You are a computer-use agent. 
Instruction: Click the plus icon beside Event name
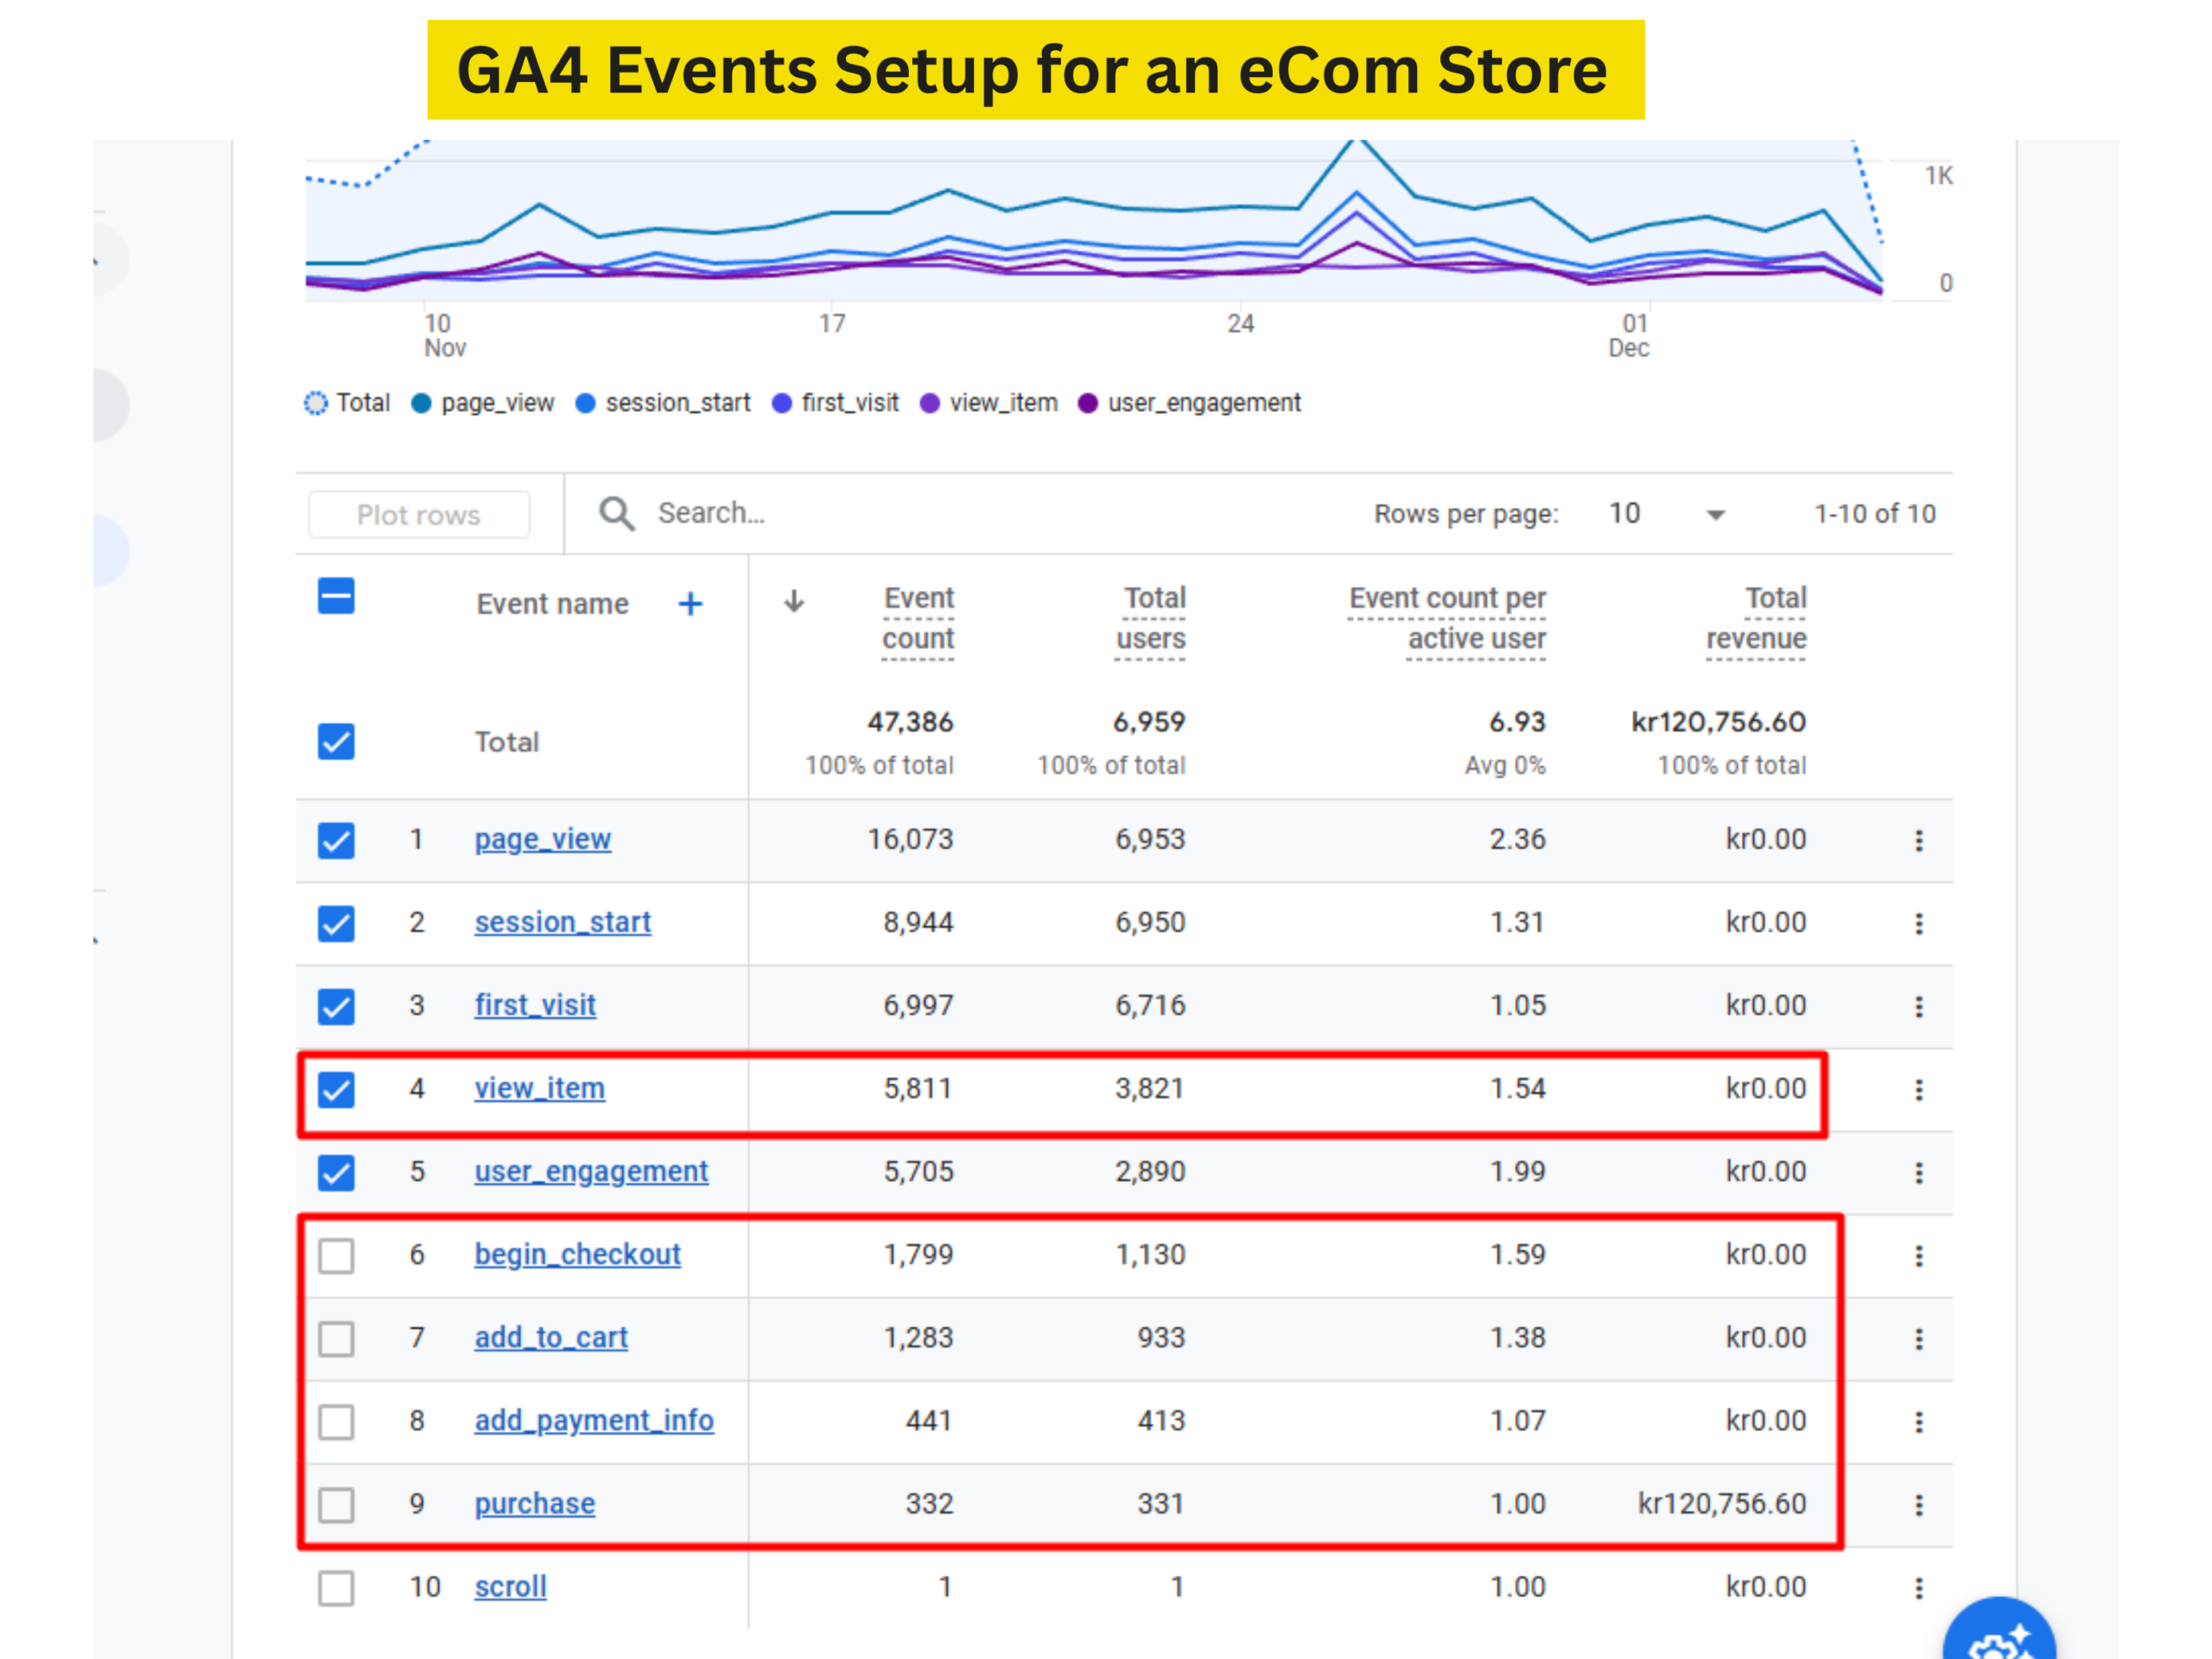tap(690, 604)
